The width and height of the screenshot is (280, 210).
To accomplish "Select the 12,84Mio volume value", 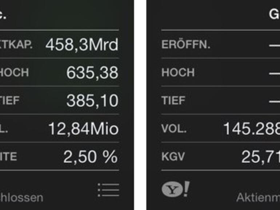I will [x=83, y=129].
